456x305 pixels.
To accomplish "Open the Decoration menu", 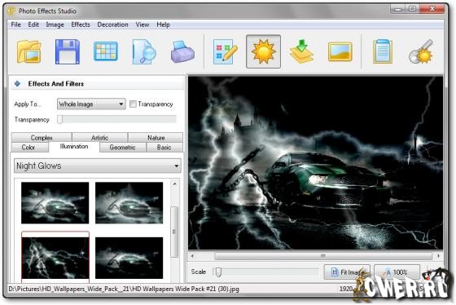I will 112,24.
